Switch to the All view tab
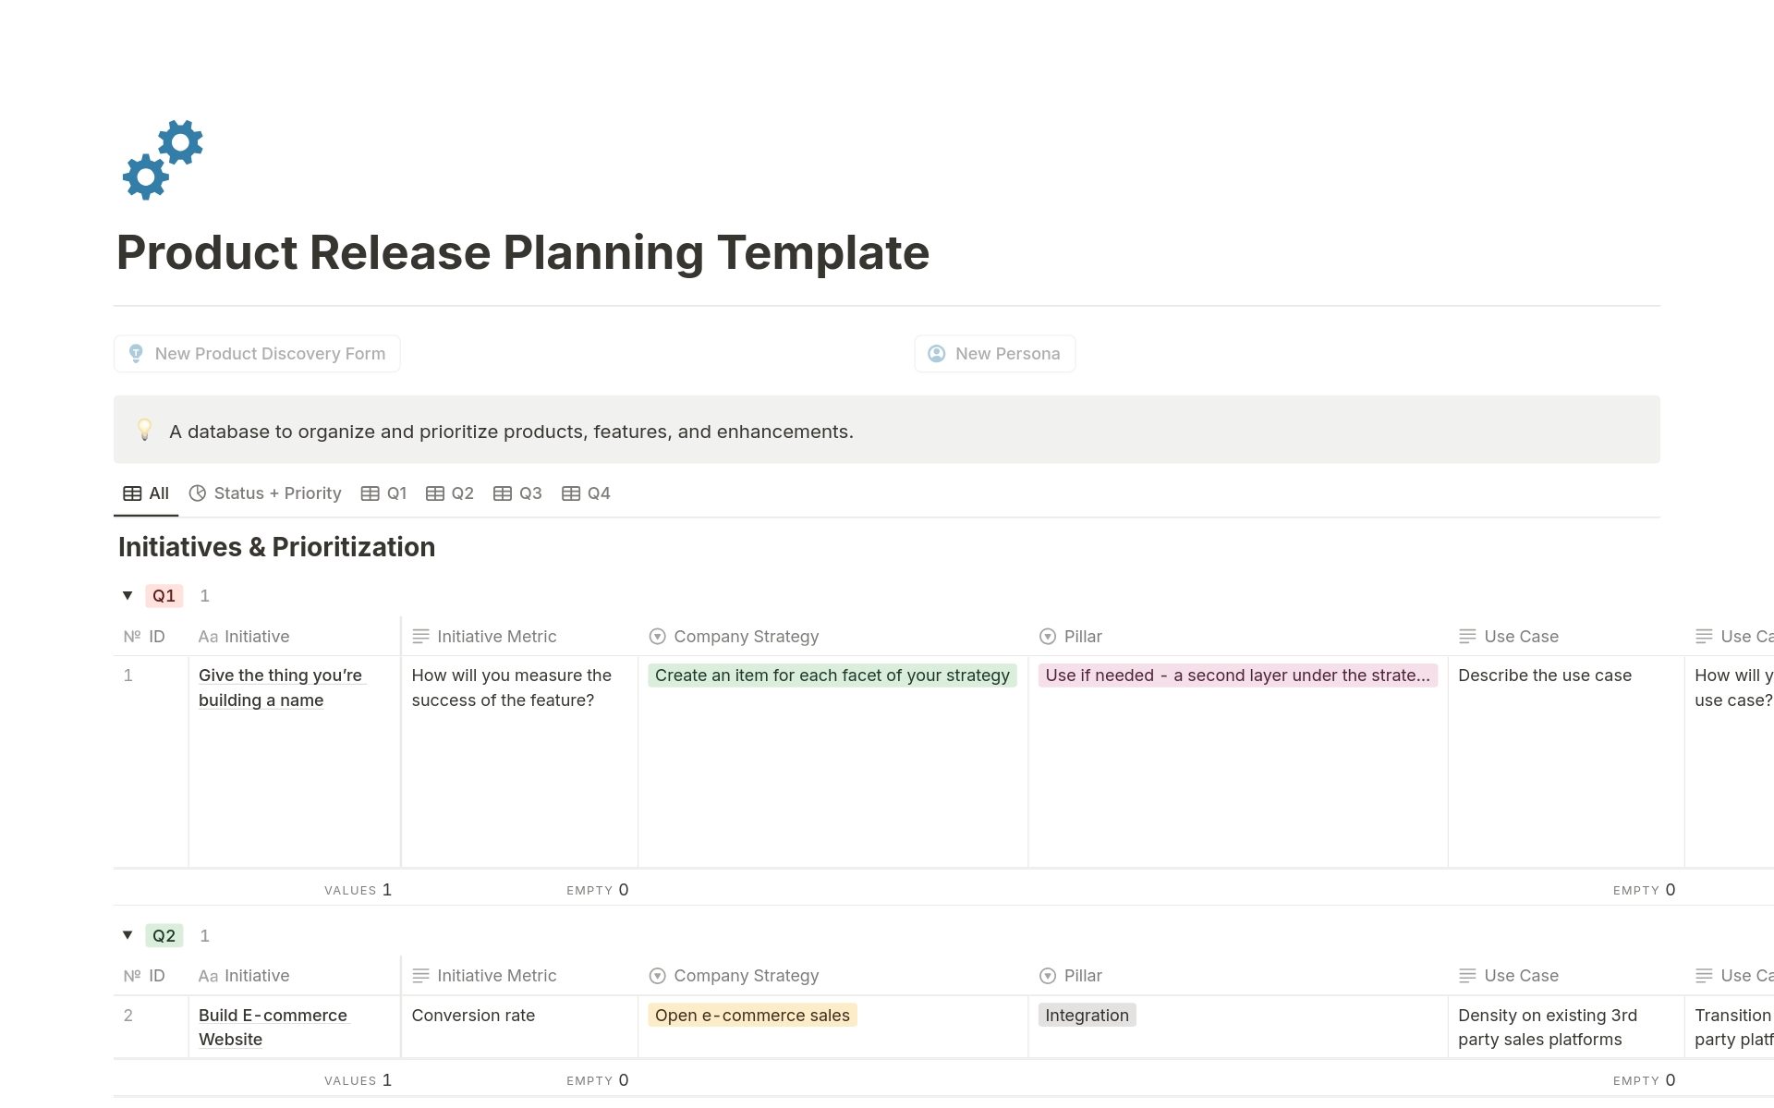The image size is (1774, 1108). (x=146, y=493)
